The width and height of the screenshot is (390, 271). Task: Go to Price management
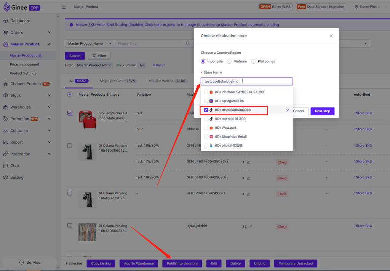click(24, 64)
